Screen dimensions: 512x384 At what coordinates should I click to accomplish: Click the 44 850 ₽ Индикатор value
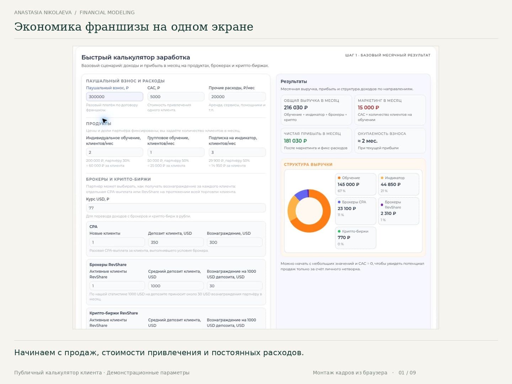[x=391, y=185]
